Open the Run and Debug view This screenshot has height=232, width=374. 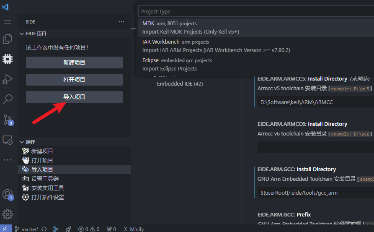click(x=7, y=79)
